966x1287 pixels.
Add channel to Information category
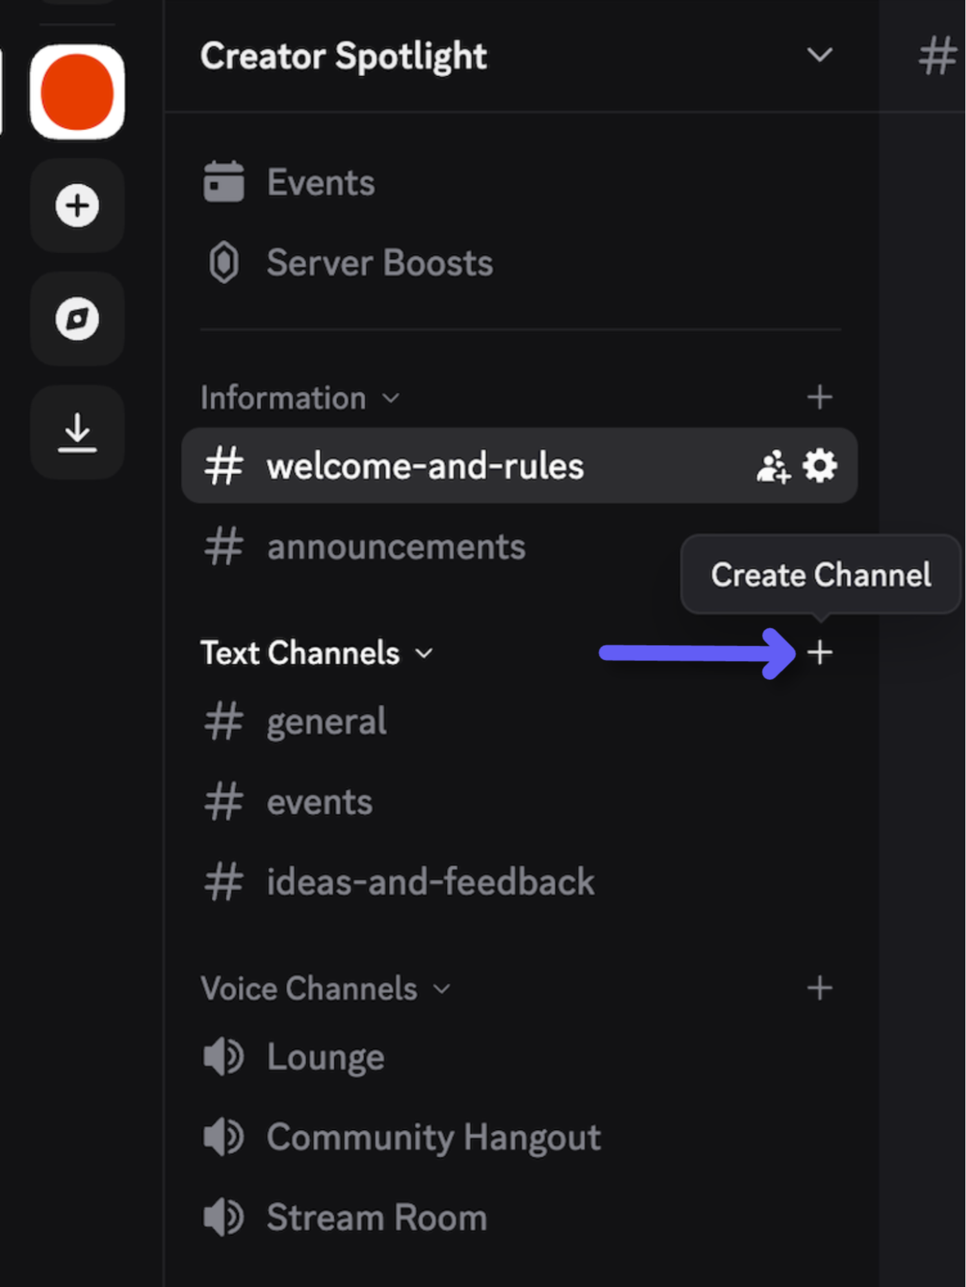(820, 397)
